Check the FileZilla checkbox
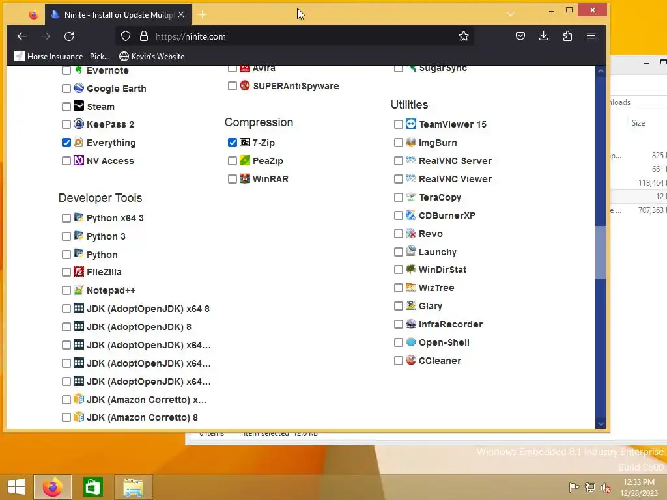Screen dimensions: 667x500 pos(66,272)
